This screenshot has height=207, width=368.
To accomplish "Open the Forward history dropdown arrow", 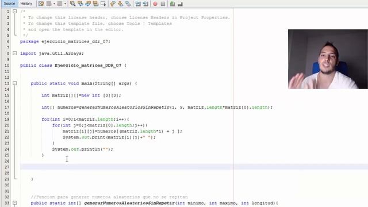I will [x=65, y=4].
